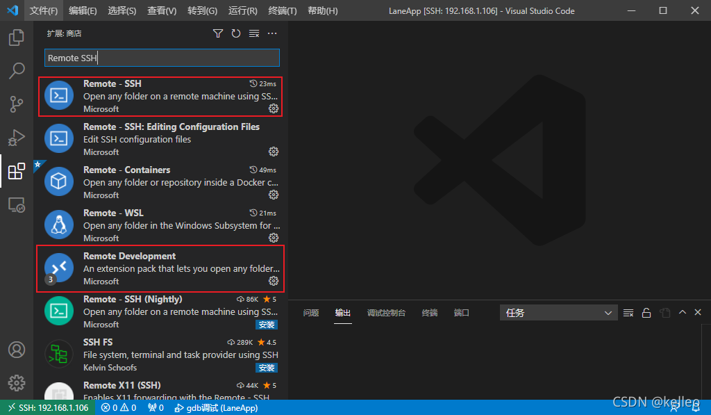
Task: Open the 查看(V) menu
Action: [x=162, y=10]
